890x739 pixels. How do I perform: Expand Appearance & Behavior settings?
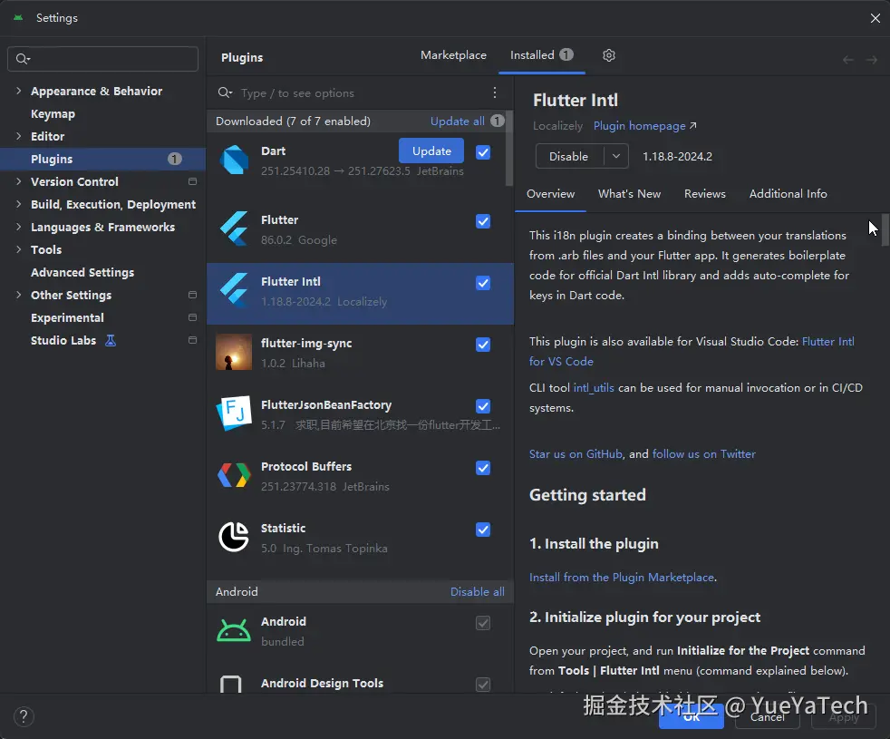tap(19, 91)
